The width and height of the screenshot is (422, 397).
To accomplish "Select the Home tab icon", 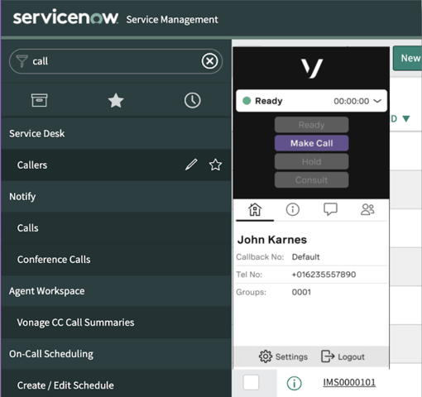I will (x=255, y=209).
